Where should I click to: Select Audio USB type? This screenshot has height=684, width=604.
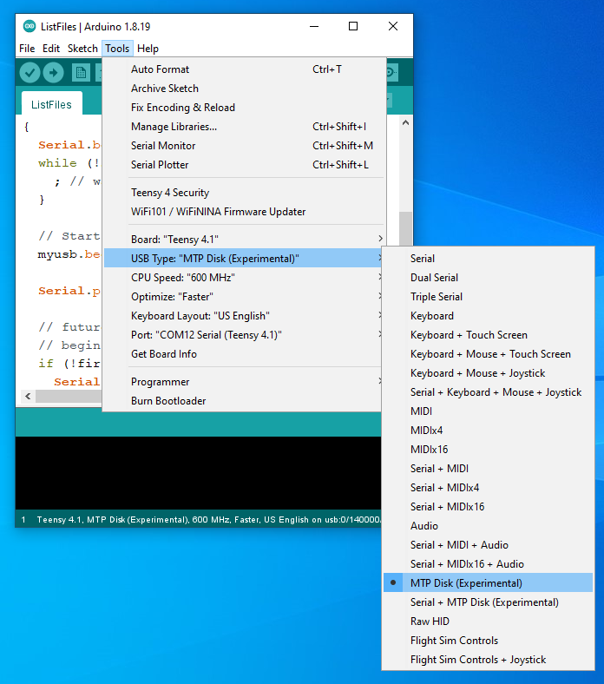tap(488, 526)
